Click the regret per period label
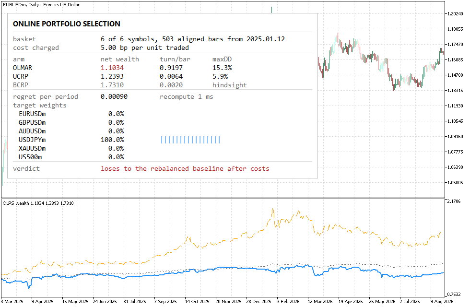The width and height of the screenshot is (470, 307). [x=46, y=97]
